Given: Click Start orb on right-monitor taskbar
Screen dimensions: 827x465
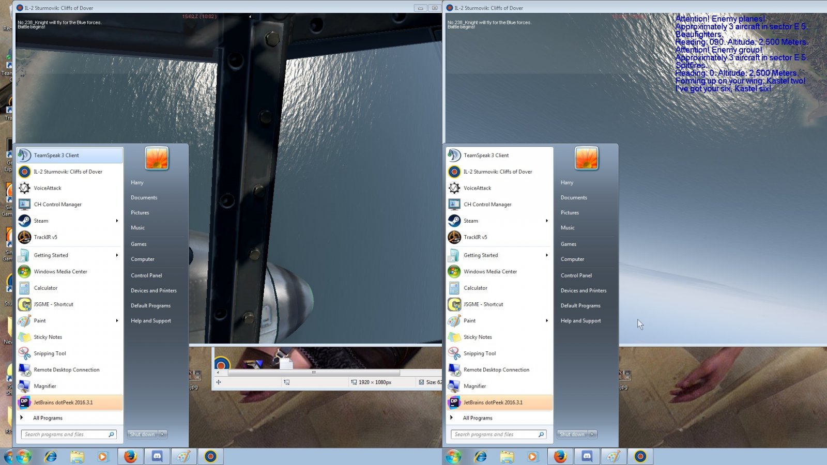Looking at the screenshot, I should [453, 456].
